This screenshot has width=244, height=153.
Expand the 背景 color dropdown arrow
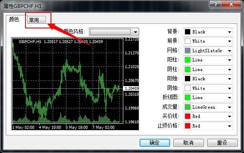click(x=229, y=32)
